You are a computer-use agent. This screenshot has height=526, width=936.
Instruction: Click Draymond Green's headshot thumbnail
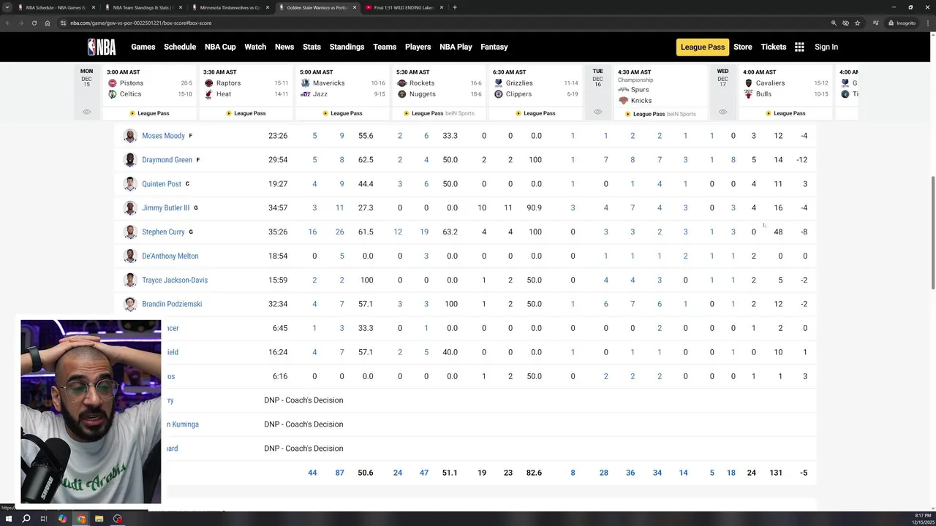click(130, 160)
